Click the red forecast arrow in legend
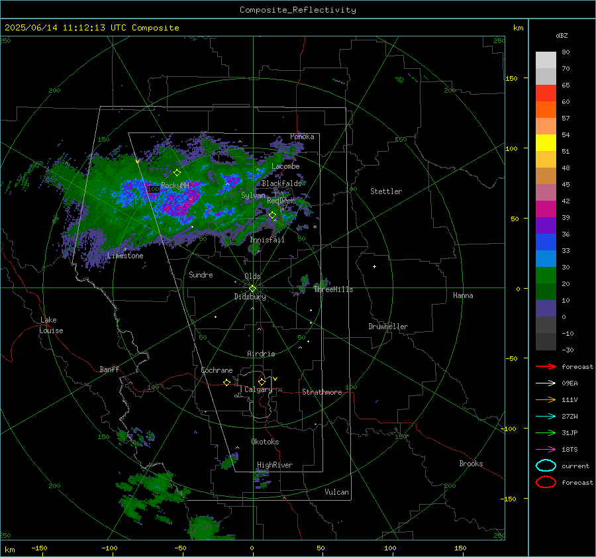 (x=546, y=366)
